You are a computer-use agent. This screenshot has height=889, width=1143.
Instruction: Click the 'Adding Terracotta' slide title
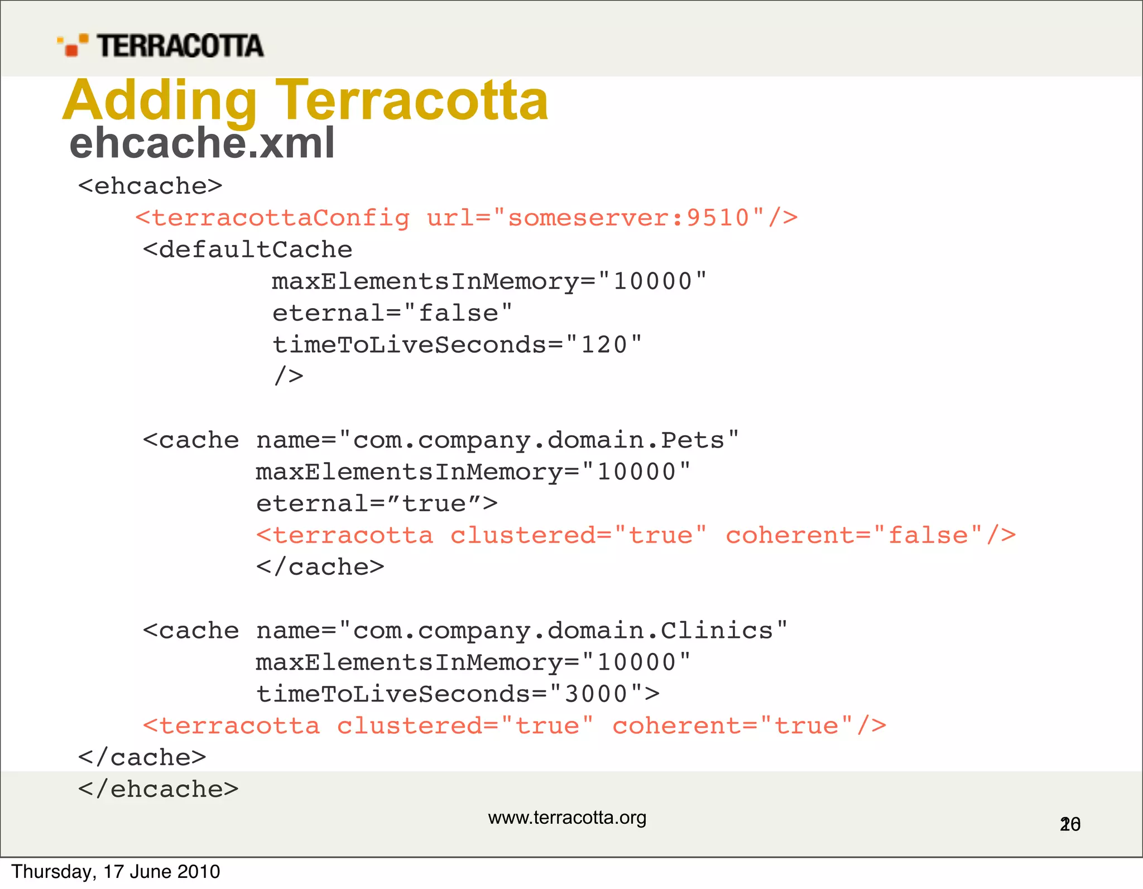pos(305,101)
